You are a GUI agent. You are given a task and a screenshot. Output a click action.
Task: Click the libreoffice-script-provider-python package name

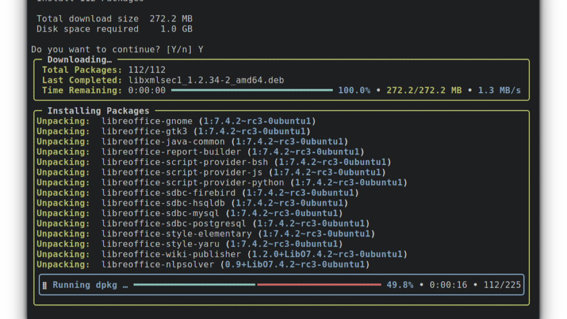[193, 183]
